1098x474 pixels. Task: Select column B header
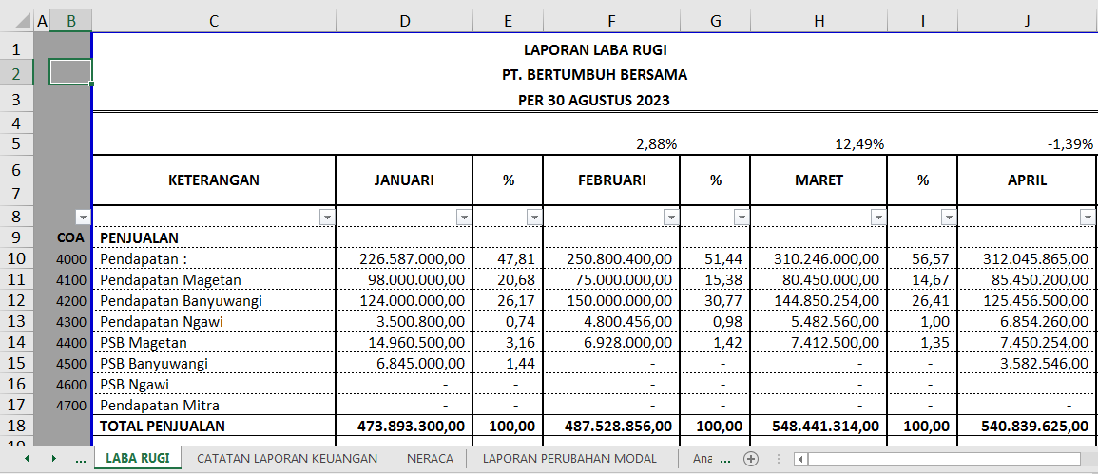pyautogui.click(x=70, y=22)
